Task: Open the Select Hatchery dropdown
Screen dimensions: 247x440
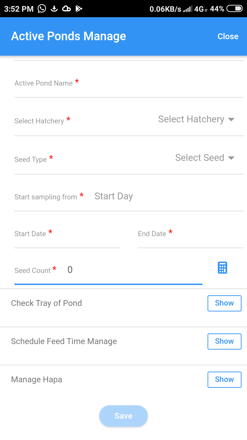Action: (196, 120)
